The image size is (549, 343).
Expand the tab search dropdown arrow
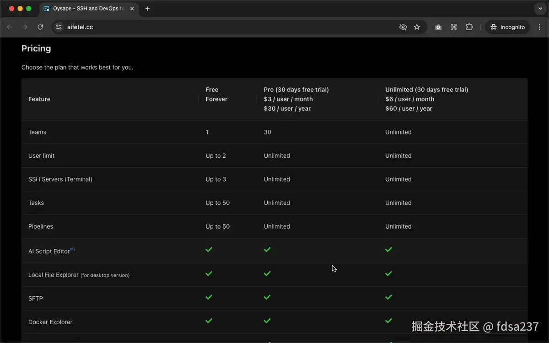pyautogui.click(x=541, y=9)
